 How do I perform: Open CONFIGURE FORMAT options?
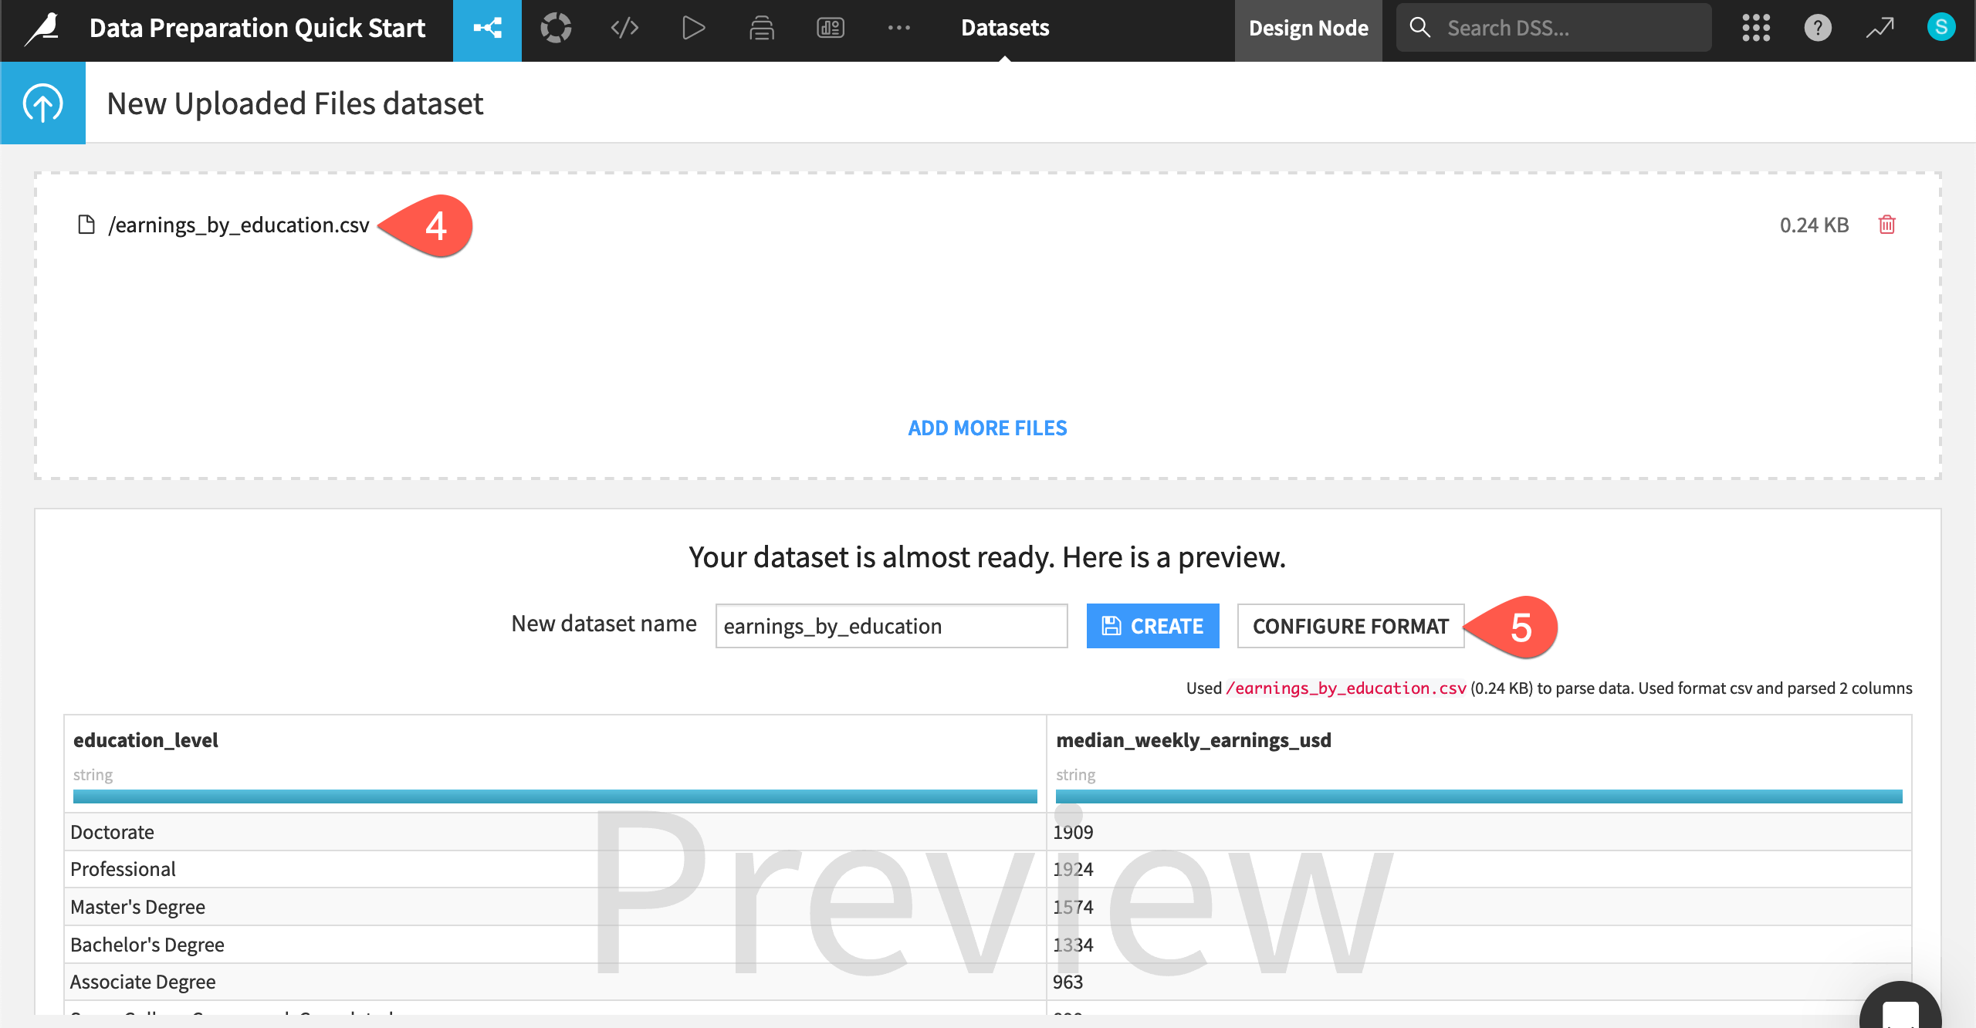[x=1351, y=626]
